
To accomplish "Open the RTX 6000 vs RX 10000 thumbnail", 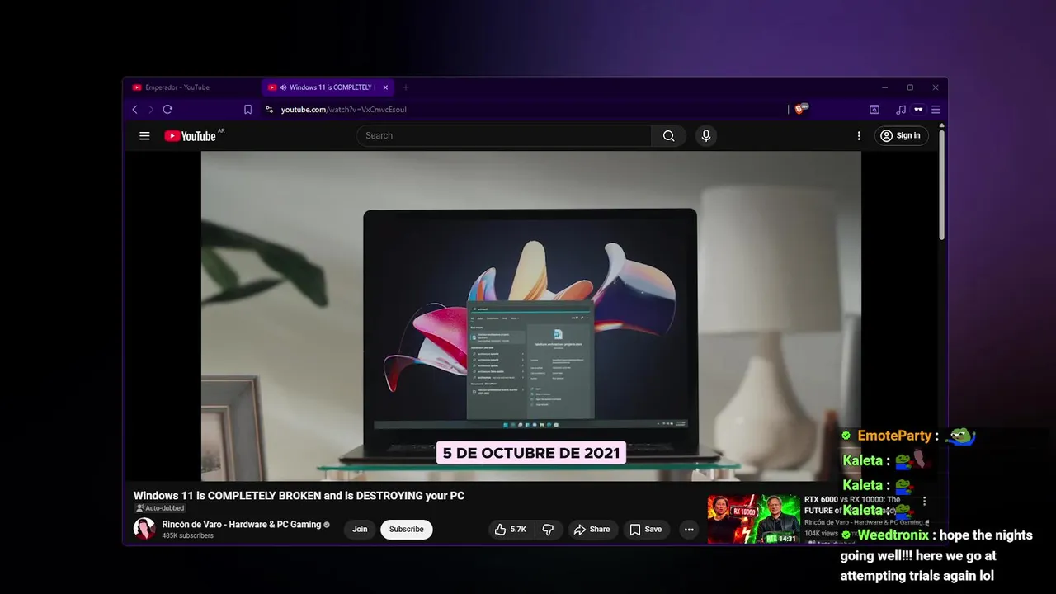I will [753, 519].
